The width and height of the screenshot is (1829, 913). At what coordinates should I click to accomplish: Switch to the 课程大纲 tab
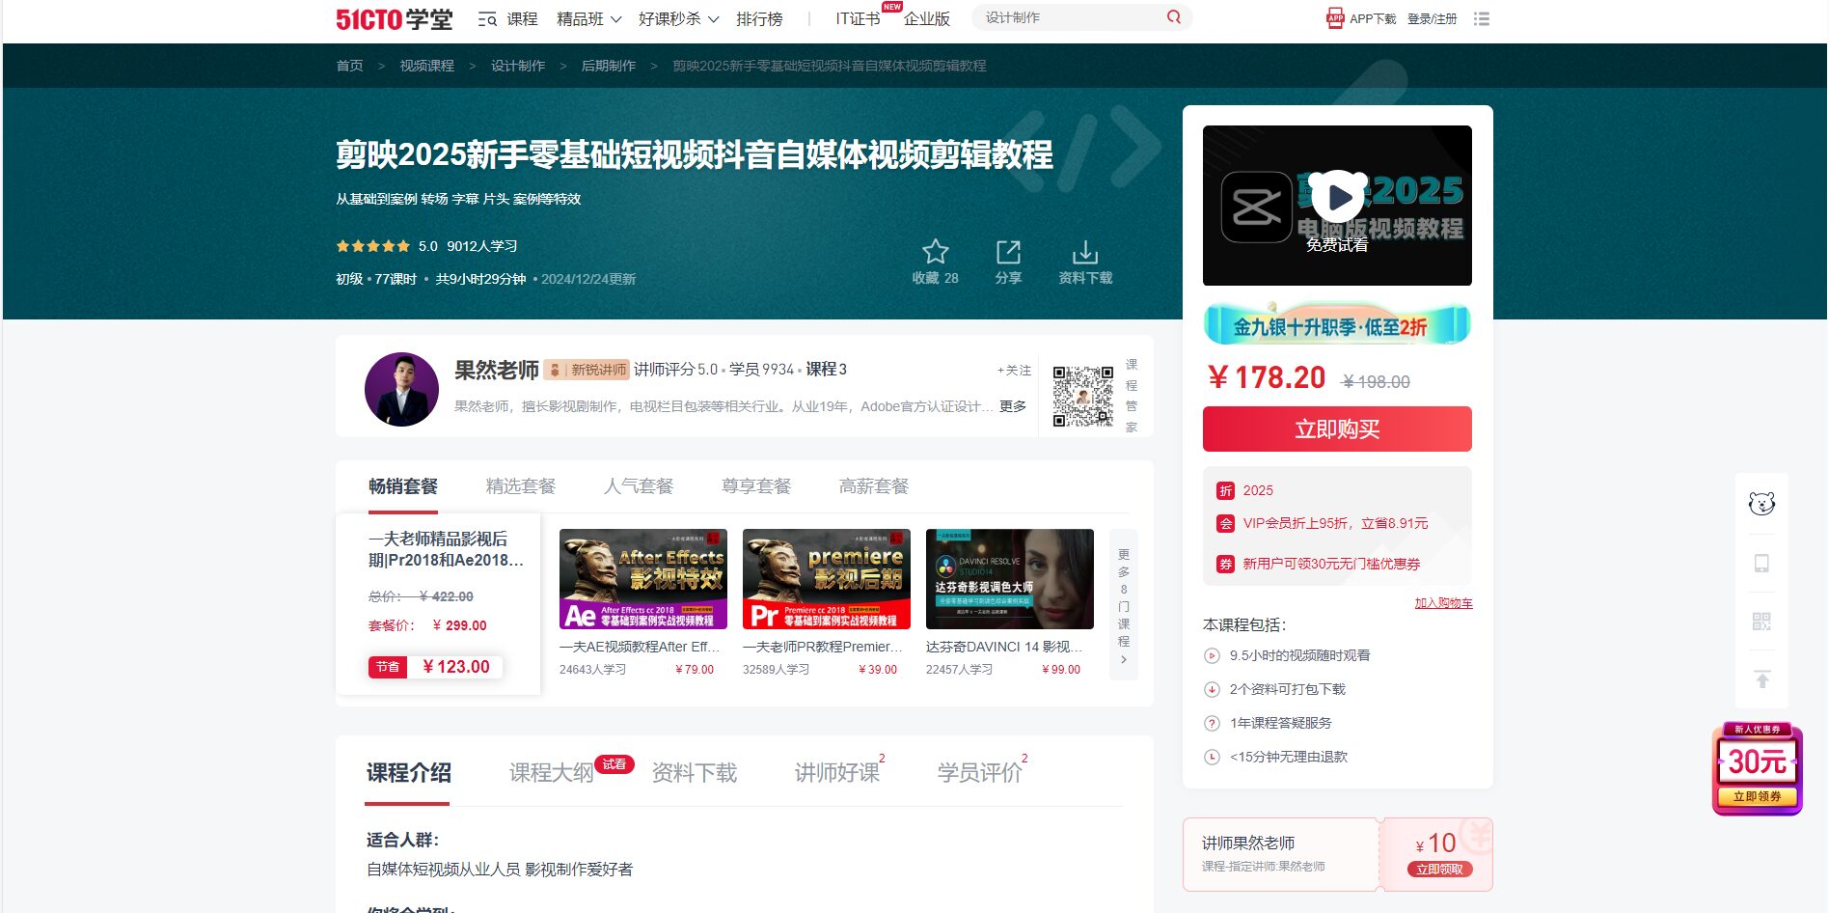pyautogui.click(x=551, y=773)
